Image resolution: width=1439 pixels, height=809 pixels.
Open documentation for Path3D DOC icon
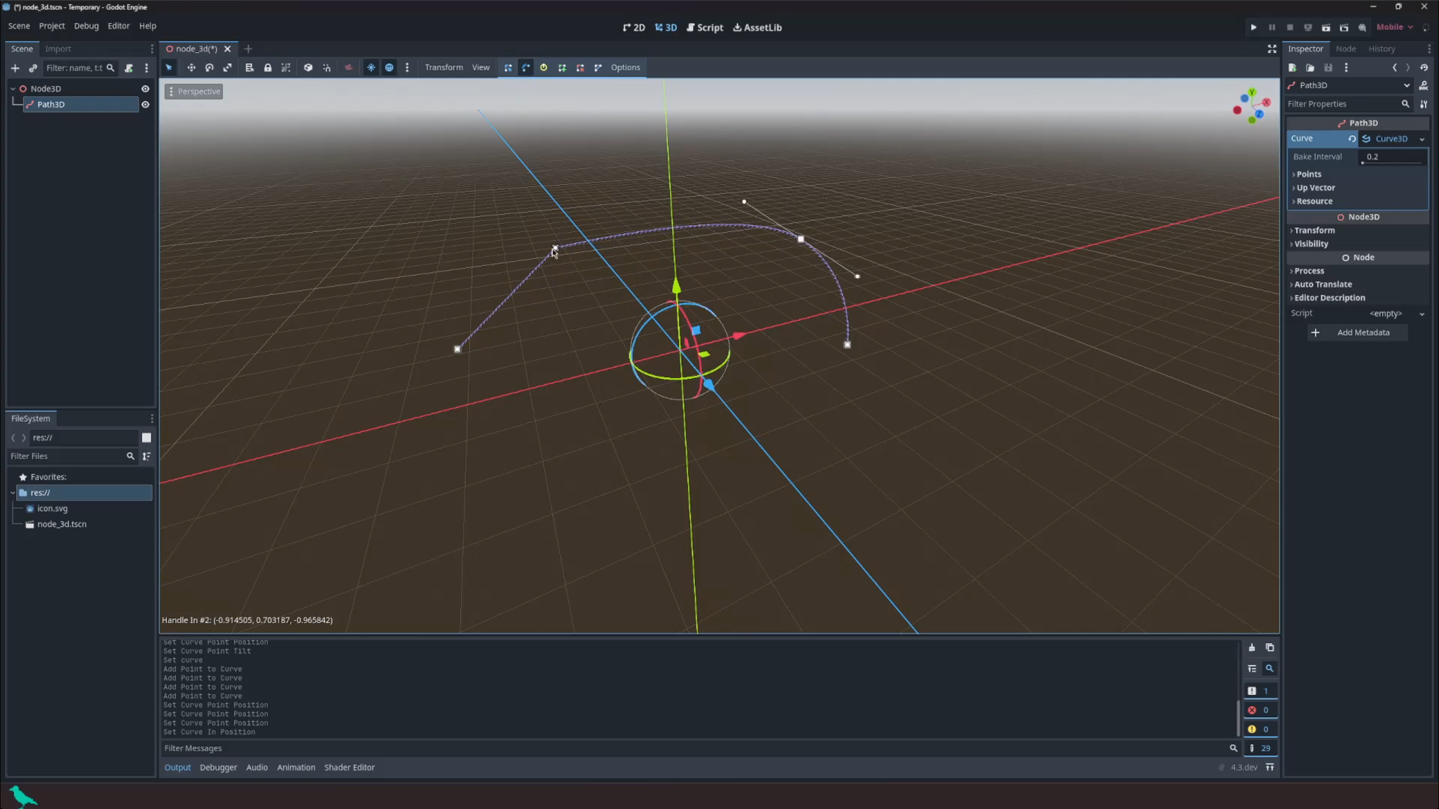[1423, 85]
